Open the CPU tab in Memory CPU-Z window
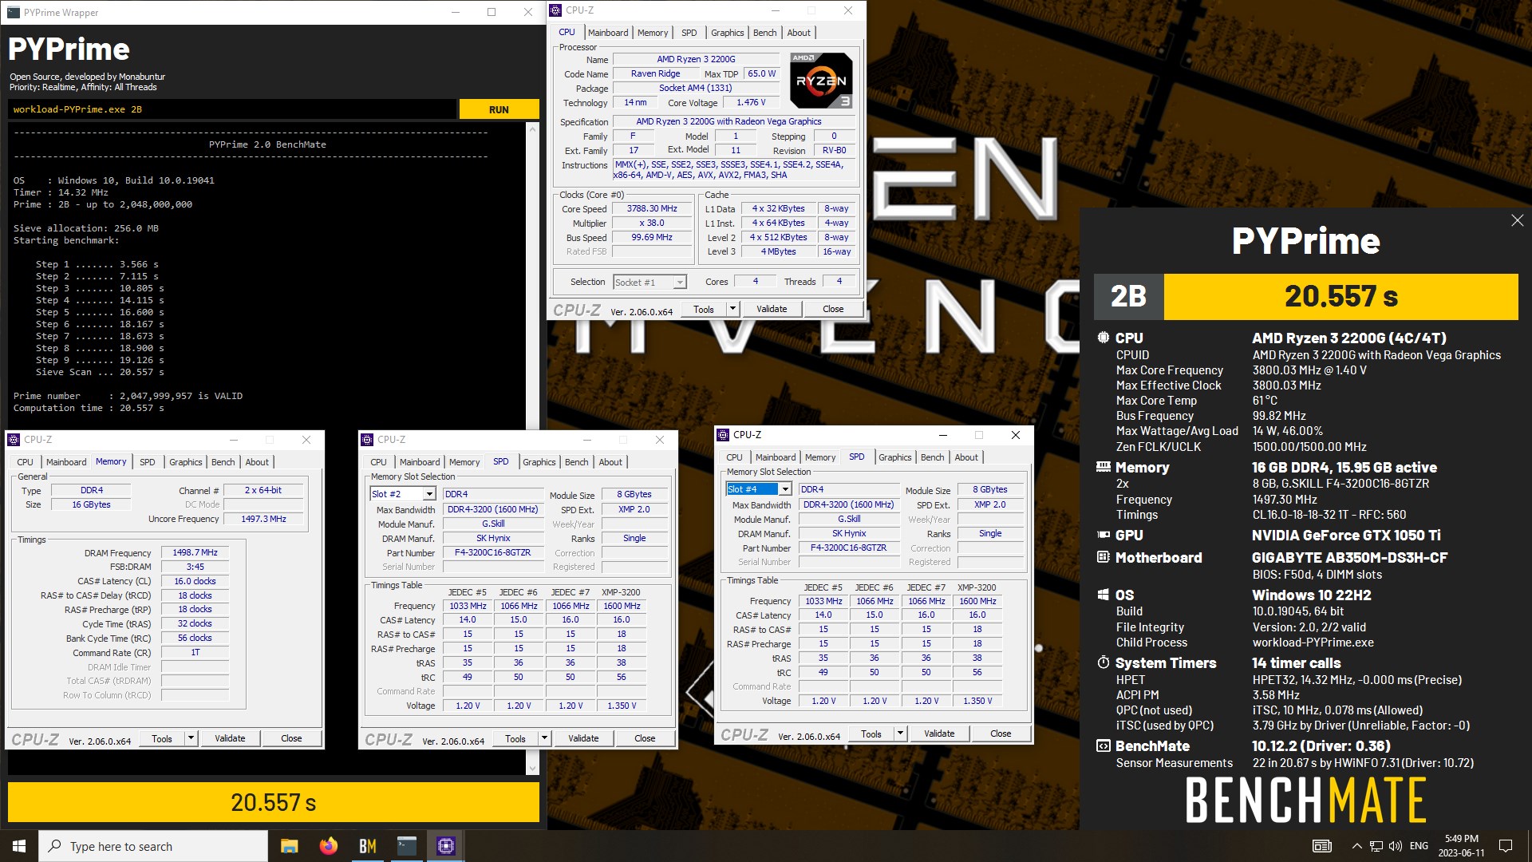The image size is (1532, 862). tap(26, 462)
